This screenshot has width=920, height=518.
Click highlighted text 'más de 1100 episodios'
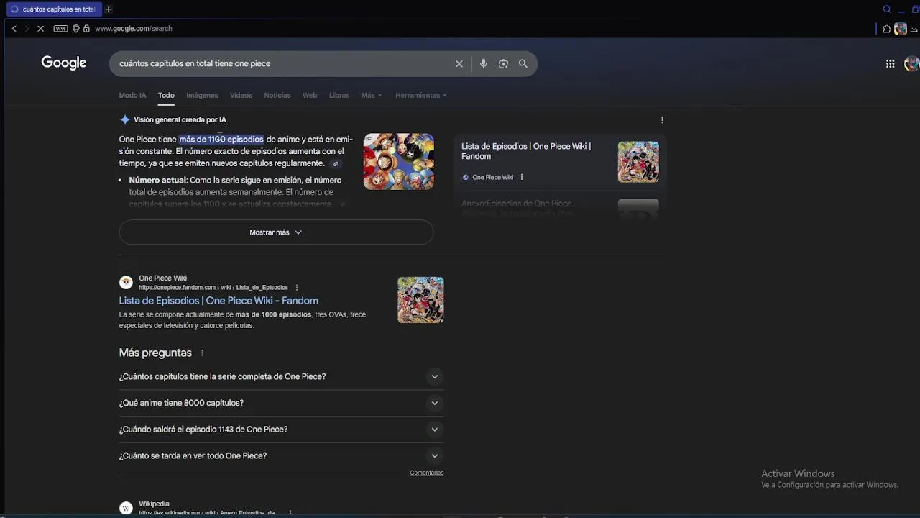(x=221, y=140)
